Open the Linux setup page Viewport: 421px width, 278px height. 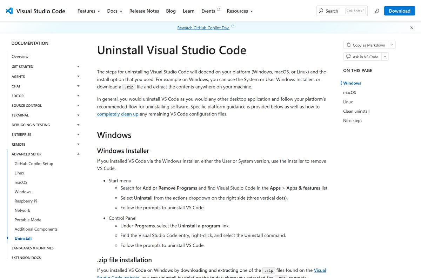20,173
